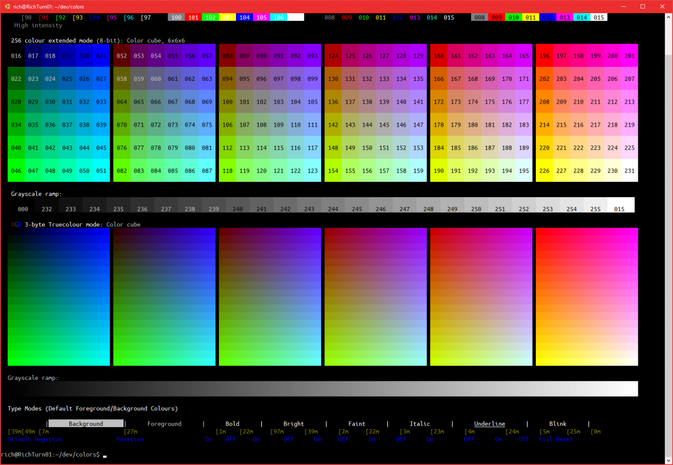This screenshot has height=465, width=673.
Task: Click the Underline type mode label
Action: tap(490, 423)
